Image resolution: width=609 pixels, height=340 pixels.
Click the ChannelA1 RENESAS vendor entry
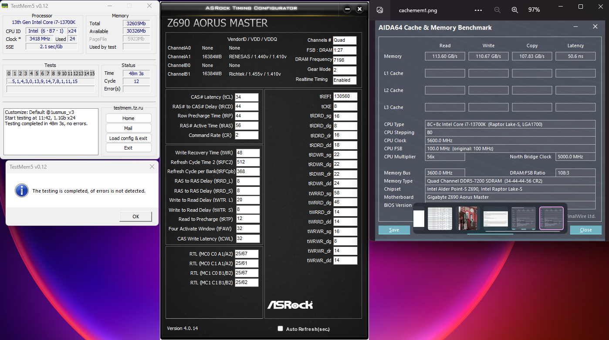[257, 57]
